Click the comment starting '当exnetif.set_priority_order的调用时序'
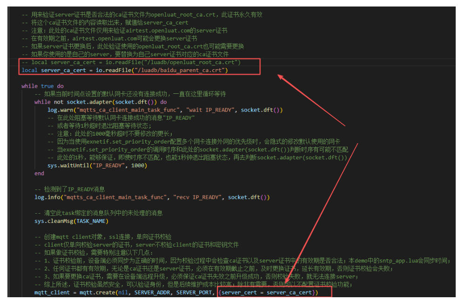The image size is (465, 300). tap(198, 150)
